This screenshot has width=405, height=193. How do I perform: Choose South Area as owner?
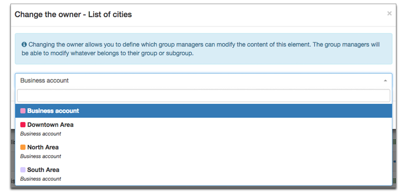coord(204,174)
